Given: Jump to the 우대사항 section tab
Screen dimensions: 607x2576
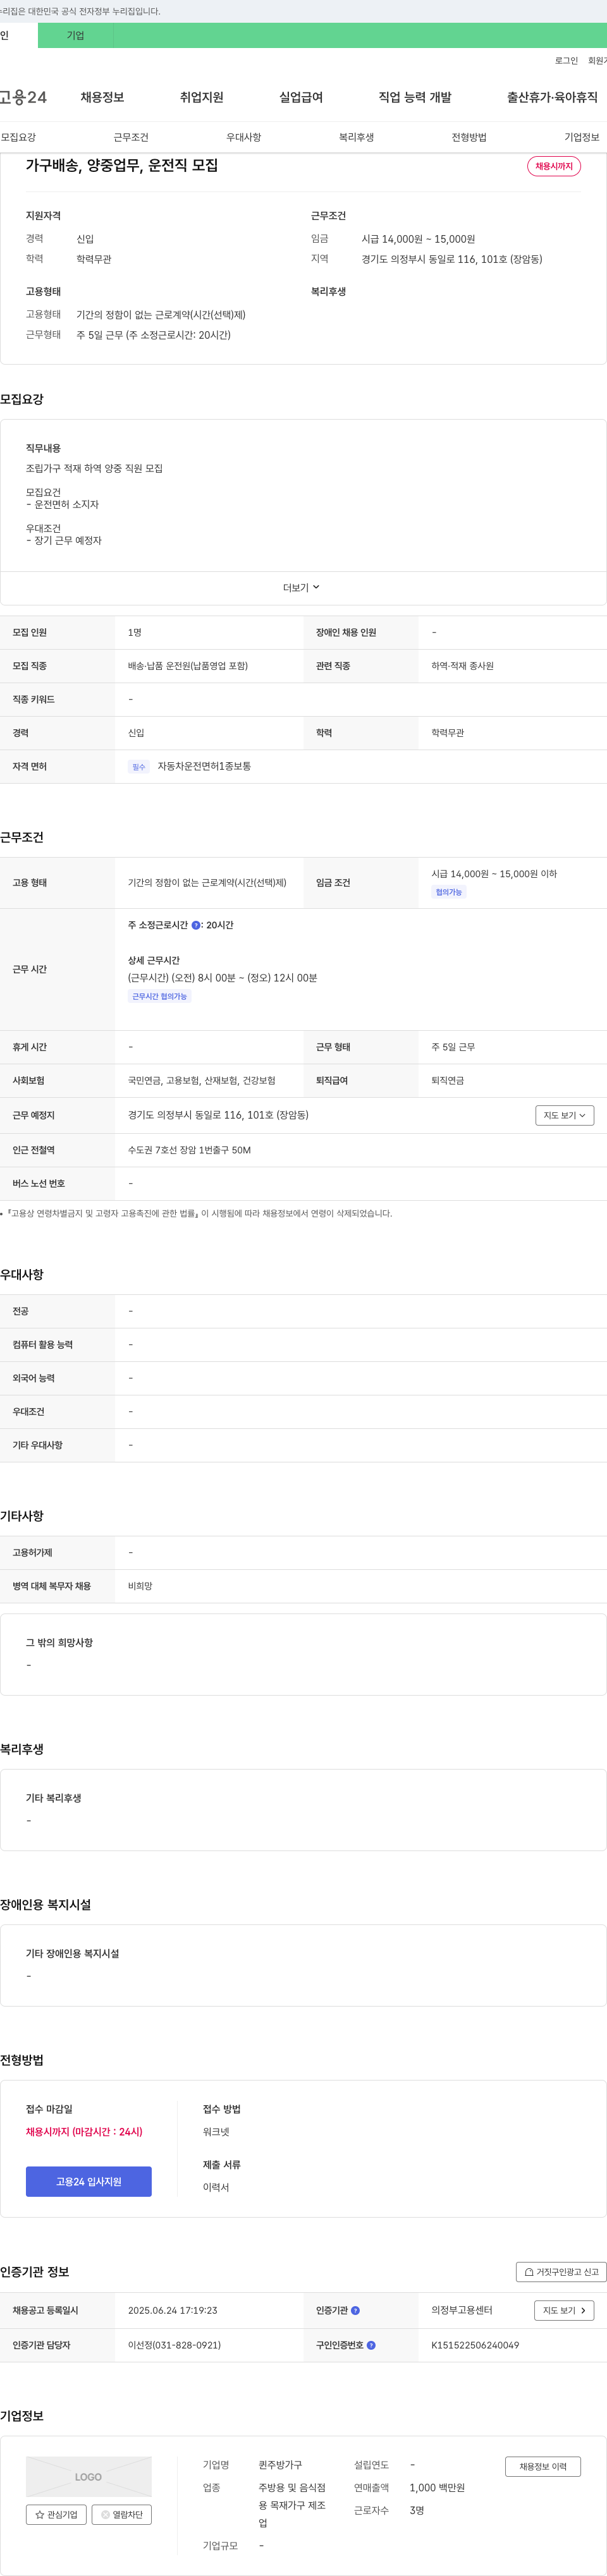Looking at the screenshot, I should pyautogui.click(x=243, y=137).
